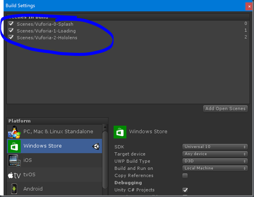This screenshot has width=254, height=197.
Task: Select the Scenes/Vuforia-0-Splash scene name
Action: coord(45,24)
